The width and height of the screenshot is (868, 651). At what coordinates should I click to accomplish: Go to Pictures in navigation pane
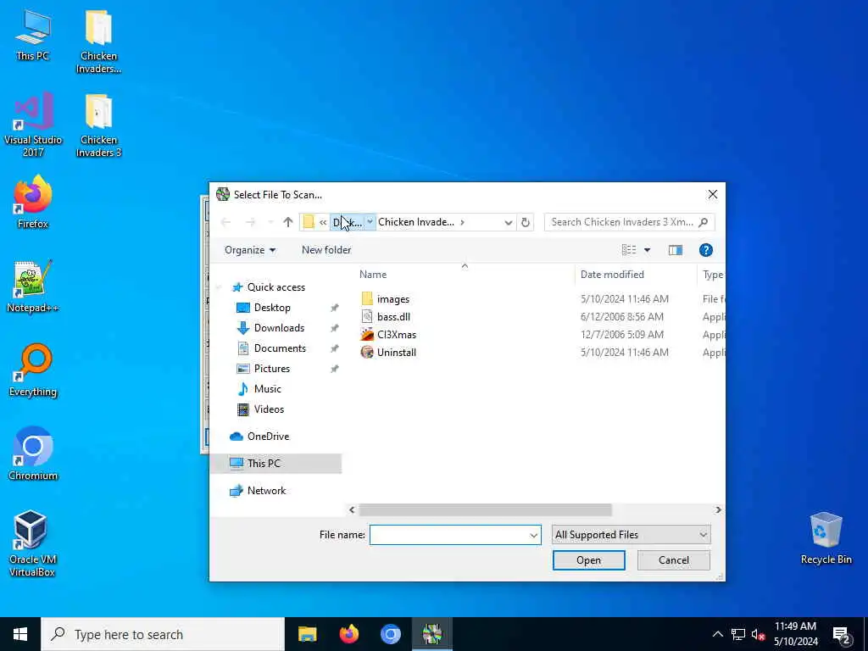[x=272, y=369]
